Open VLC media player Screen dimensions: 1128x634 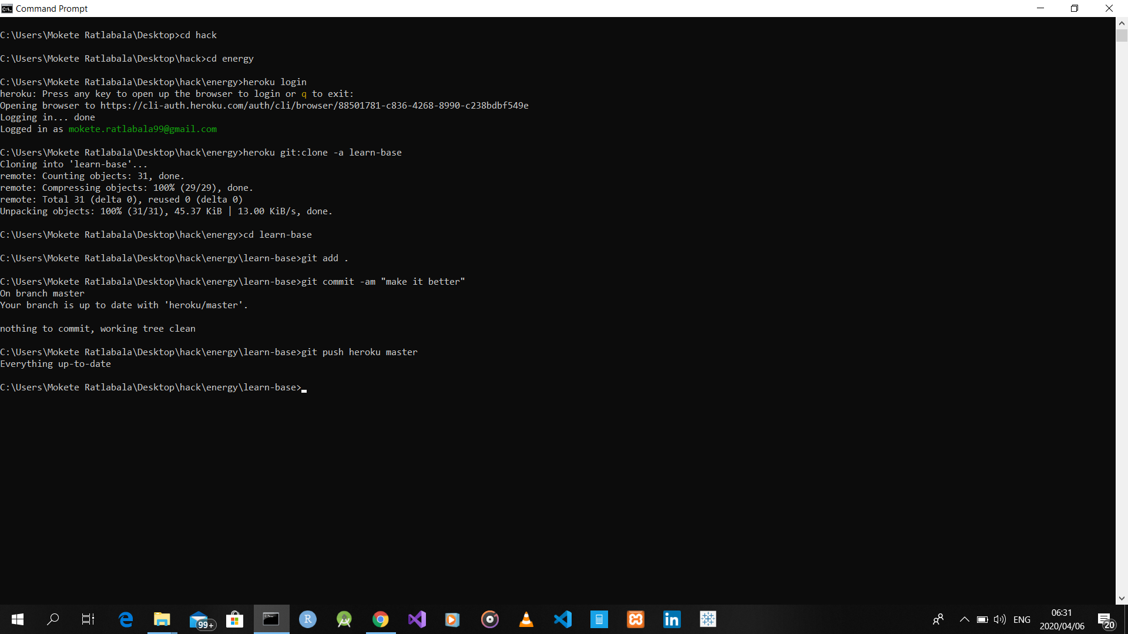click(526, 619)
